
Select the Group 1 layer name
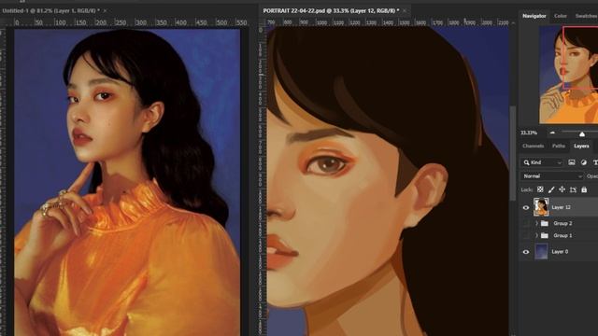pos(562,236)
